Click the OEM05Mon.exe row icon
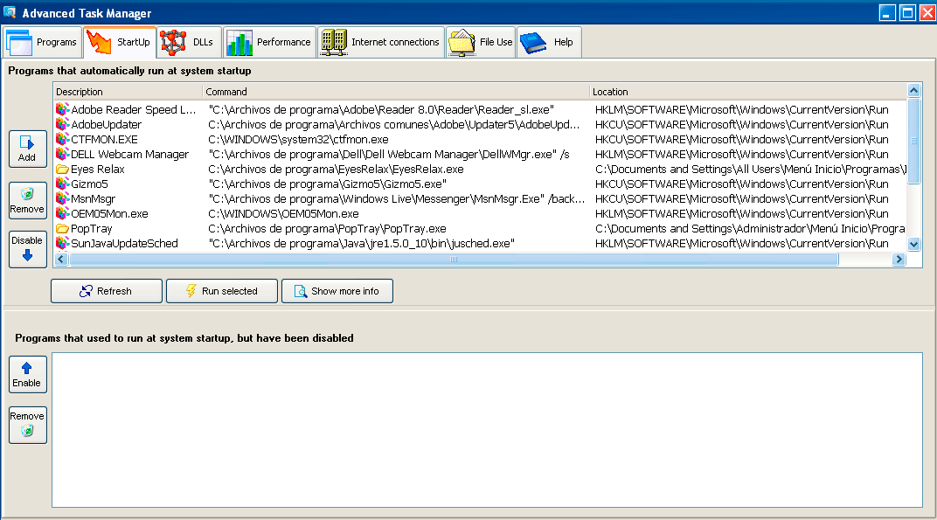Image resolution: width=937 pixels, height=520 pixels. click(x=62, y=213)
